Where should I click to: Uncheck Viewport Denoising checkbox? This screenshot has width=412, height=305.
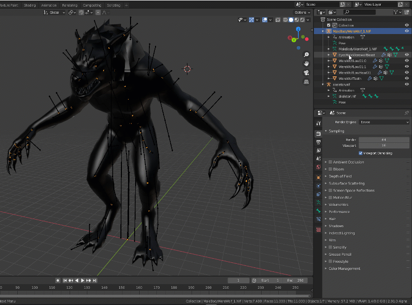click(x=361, y=152)
